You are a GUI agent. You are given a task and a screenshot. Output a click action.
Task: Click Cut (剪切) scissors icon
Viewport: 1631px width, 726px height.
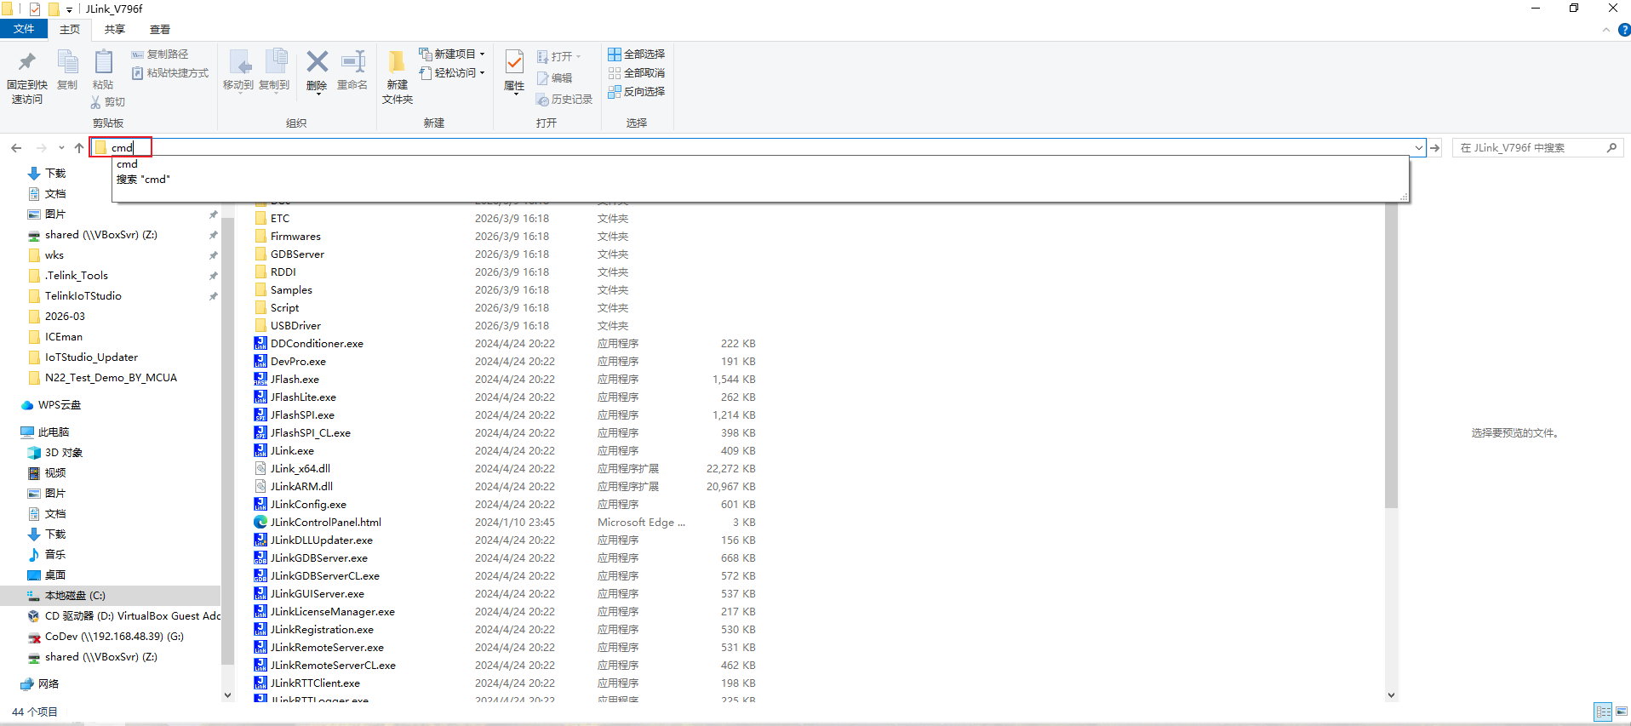(x=95, y=102)
